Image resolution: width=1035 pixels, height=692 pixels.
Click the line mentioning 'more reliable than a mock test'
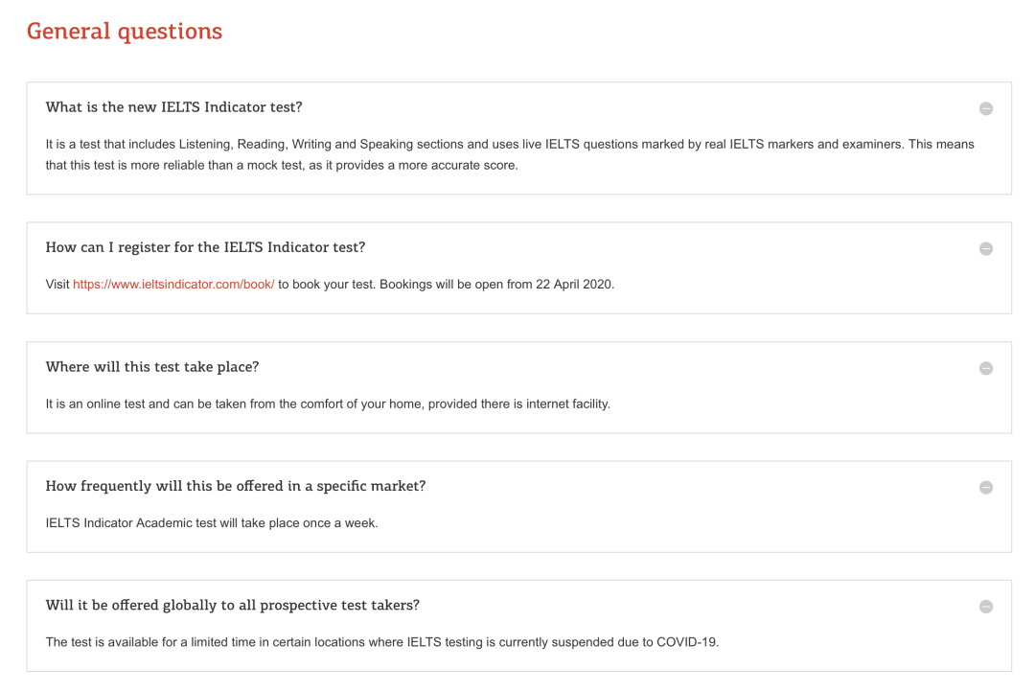[282, 165]
